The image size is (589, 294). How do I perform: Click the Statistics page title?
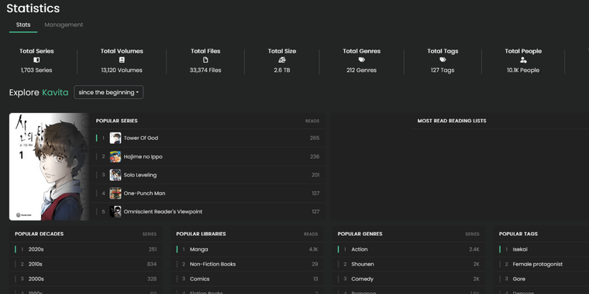click(33, 9)
